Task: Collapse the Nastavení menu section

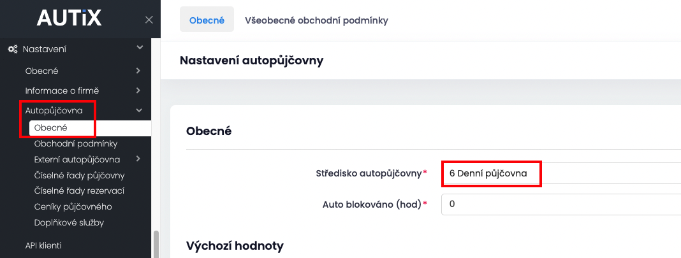Action: click(x=140, y=48)
